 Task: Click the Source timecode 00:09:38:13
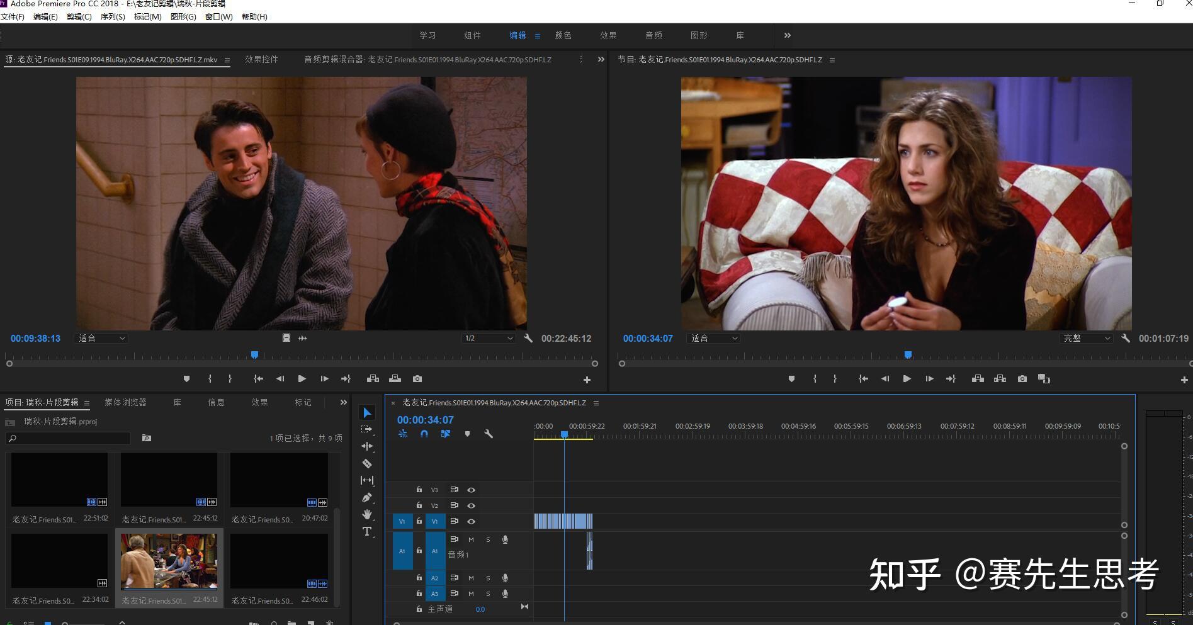pyautogui.click(x=35, y=338)
